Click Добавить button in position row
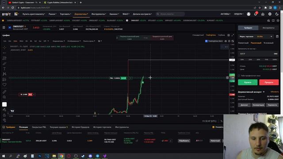 click(x=184, y=140)
